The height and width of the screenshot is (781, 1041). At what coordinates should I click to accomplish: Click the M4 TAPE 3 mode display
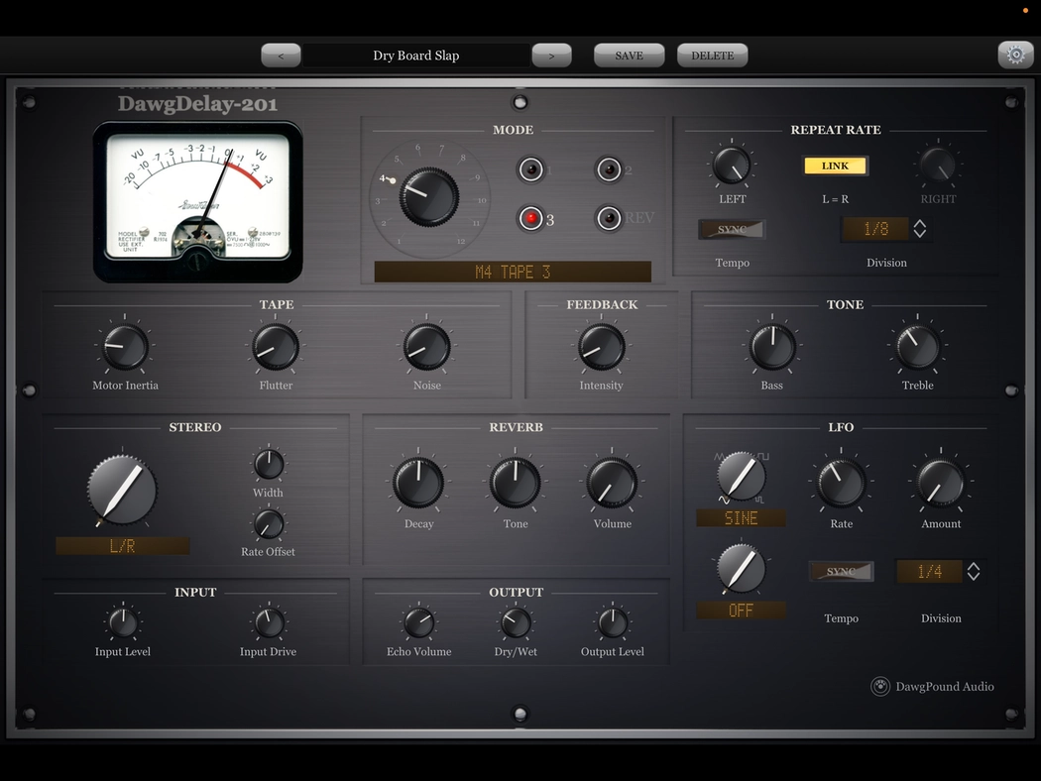tap(513, 272)
